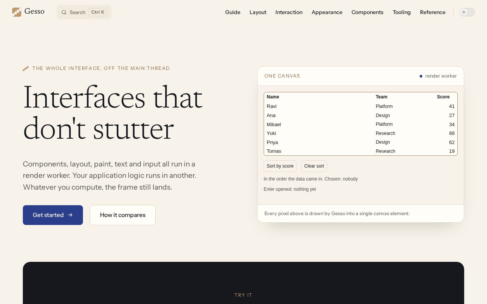This screenshot has width=487, height=304.
Task: Select the Tomas row name
Action: point(274,151)
